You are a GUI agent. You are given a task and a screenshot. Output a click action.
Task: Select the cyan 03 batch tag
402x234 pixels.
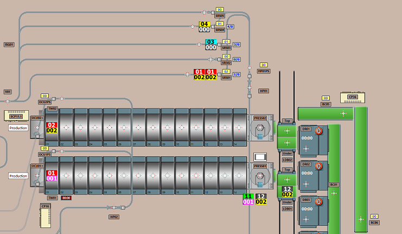(211, 41)
